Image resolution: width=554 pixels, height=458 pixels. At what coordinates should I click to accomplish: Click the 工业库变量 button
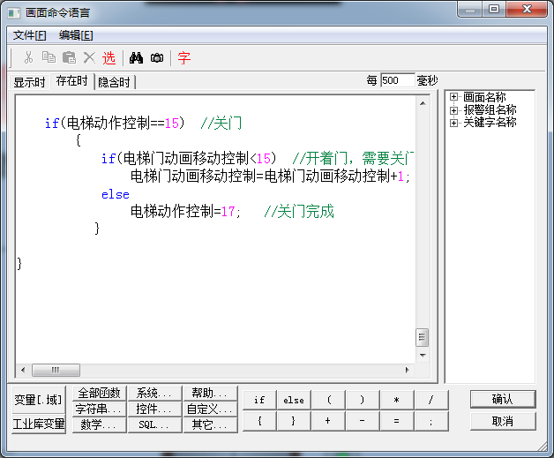(39, 424)
